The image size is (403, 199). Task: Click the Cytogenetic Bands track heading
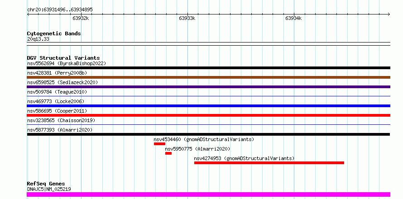54,33
